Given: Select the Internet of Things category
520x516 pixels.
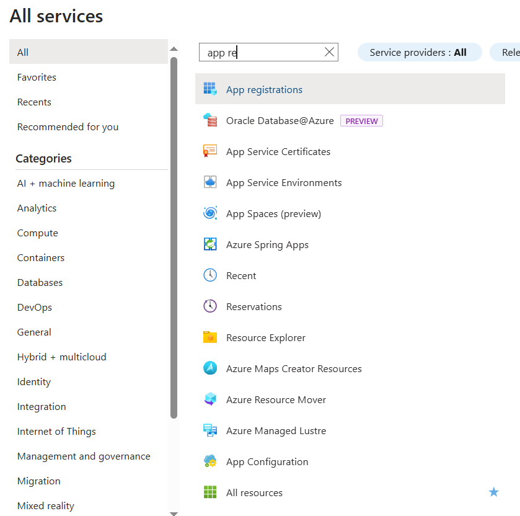Looking at the screenshot, I should pos(56,432).
